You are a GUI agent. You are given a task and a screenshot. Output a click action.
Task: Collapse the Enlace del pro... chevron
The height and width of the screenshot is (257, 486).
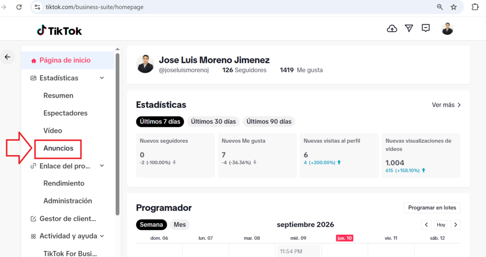tap(102, 166)
